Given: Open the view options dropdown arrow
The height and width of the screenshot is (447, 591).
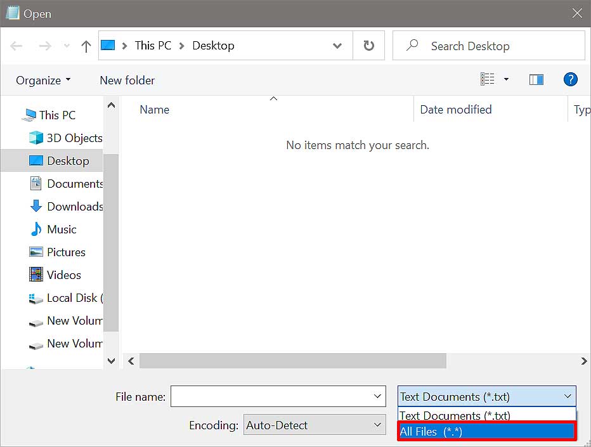Looking at the screenshot, I should click(x=506, y=80).
